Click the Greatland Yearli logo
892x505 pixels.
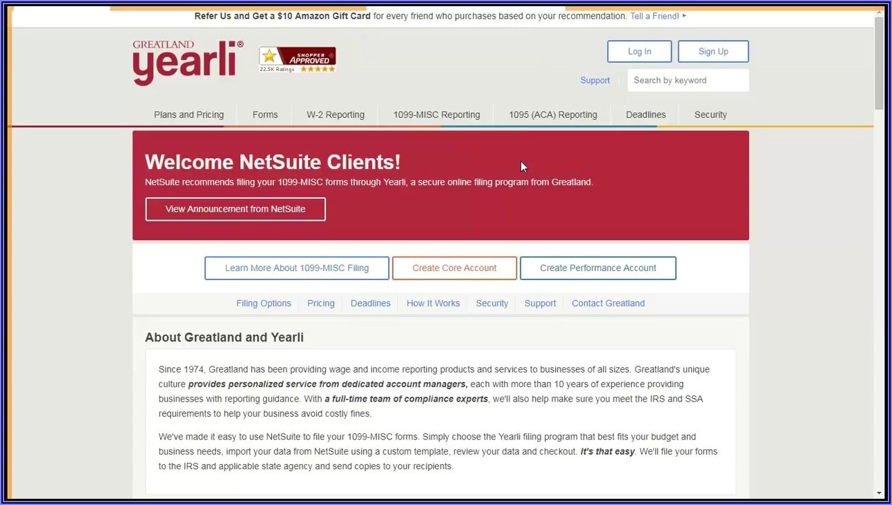tap(187, 62)
